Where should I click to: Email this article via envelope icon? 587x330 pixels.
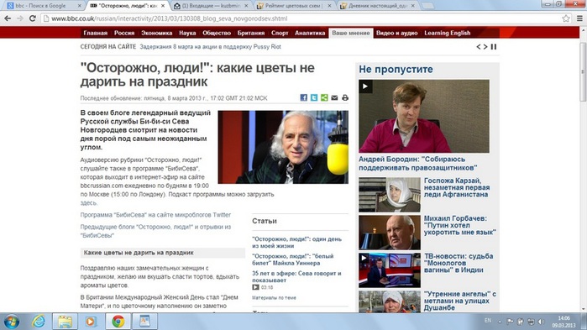coord(334,97)
